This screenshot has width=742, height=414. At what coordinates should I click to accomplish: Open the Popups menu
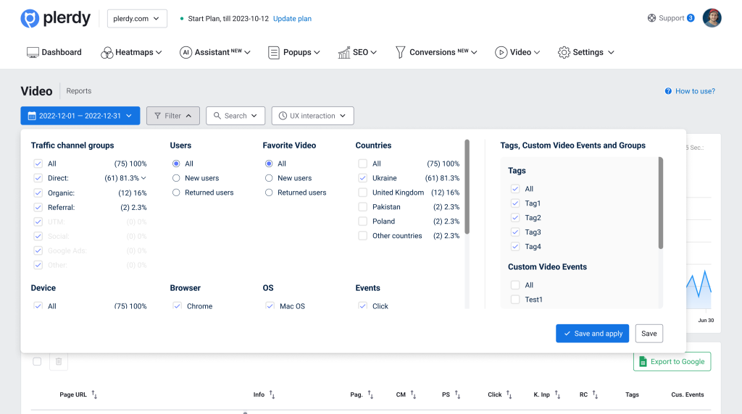coord(294,52)
